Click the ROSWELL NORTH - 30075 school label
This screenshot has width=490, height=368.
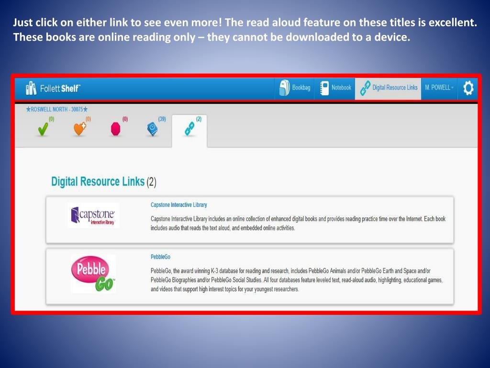[x=57, y=109]
